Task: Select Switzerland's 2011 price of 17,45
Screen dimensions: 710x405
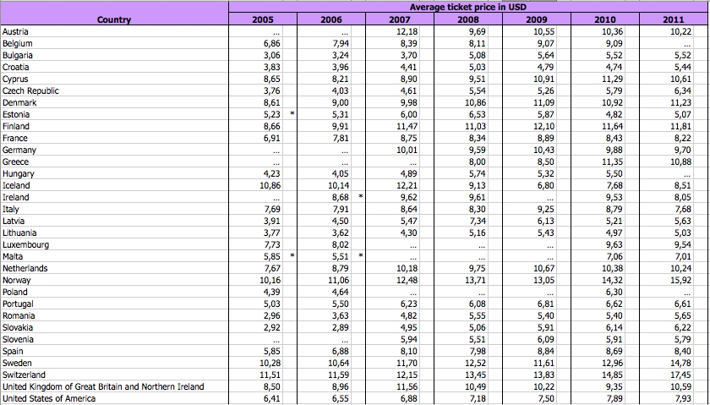Action: coord(680,375)
